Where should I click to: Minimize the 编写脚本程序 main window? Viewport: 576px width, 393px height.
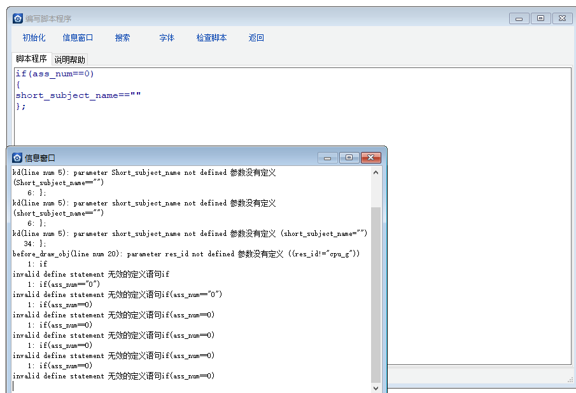click(519, 18)
